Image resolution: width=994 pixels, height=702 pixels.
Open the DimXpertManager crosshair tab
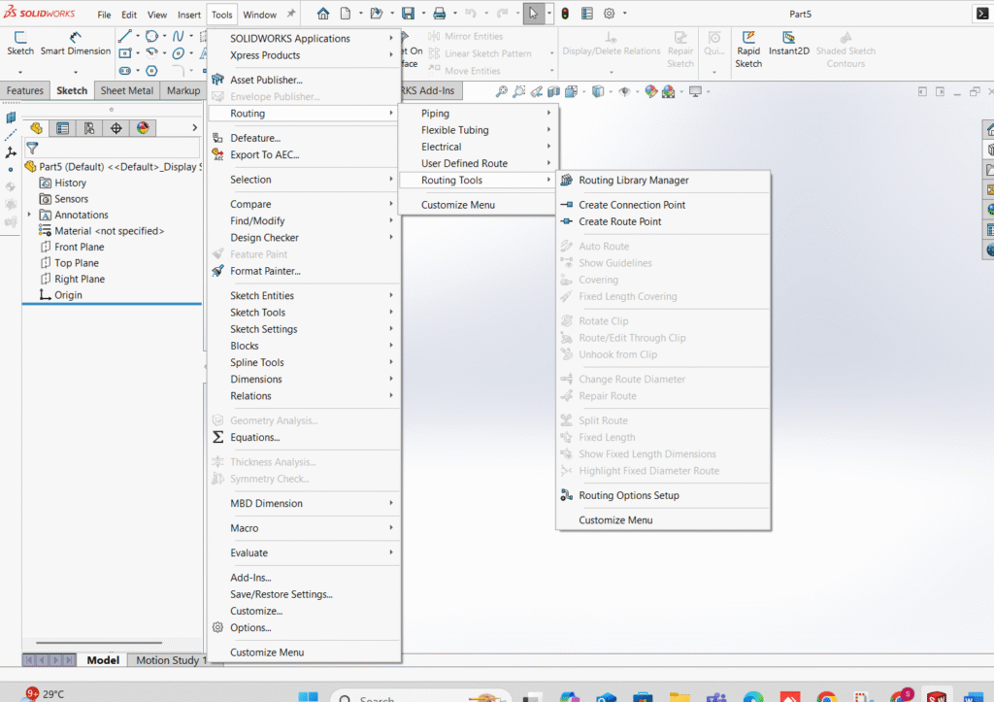pyautogui.click(x=116, y=128)
